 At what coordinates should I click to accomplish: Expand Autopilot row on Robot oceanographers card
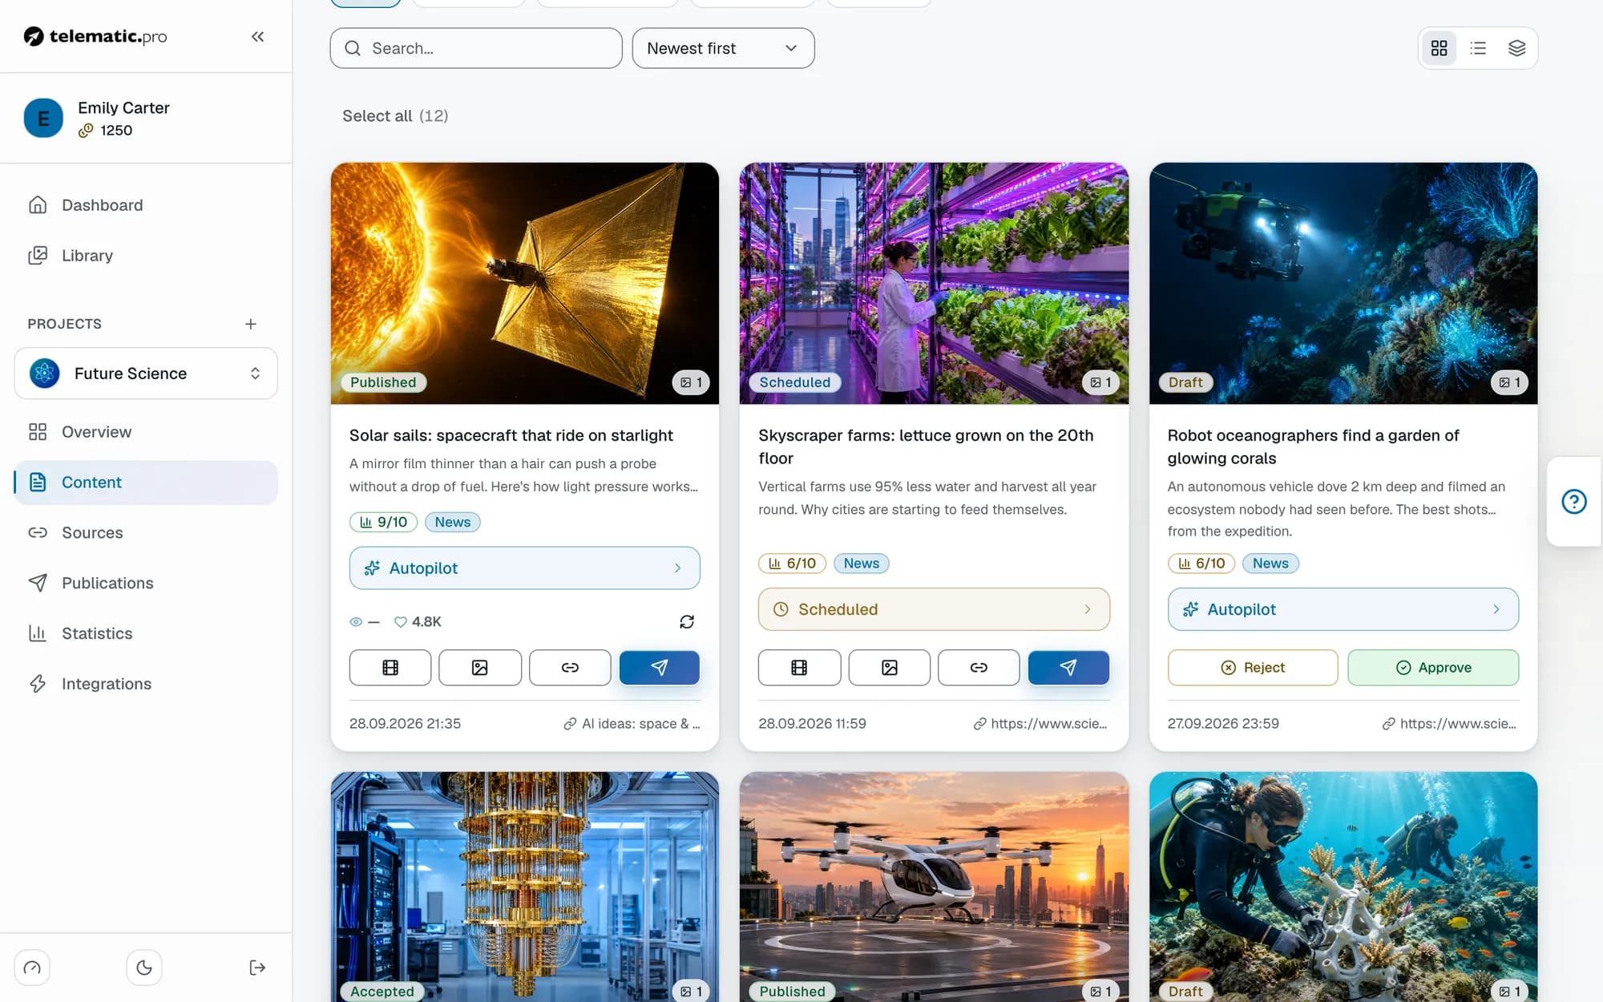[x=1343, y=609]
